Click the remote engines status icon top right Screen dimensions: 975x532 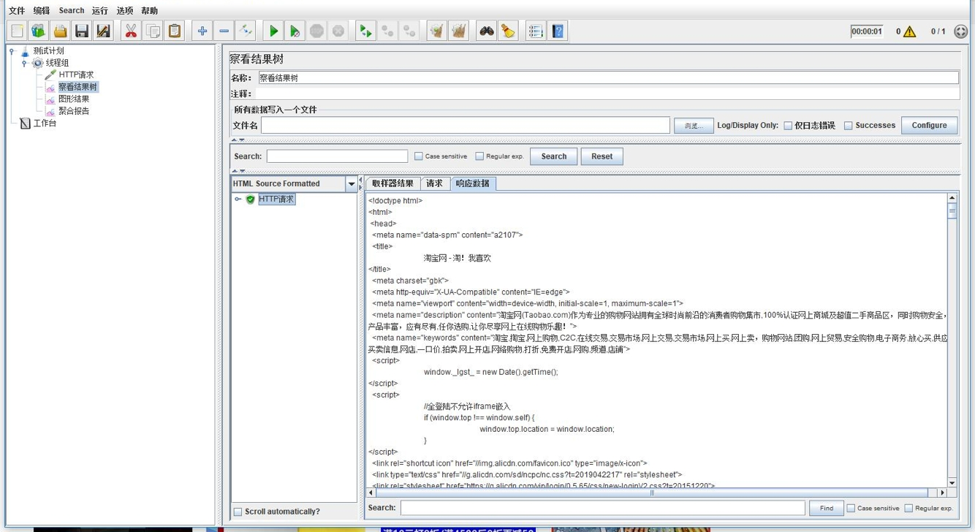tap(961, 31)
